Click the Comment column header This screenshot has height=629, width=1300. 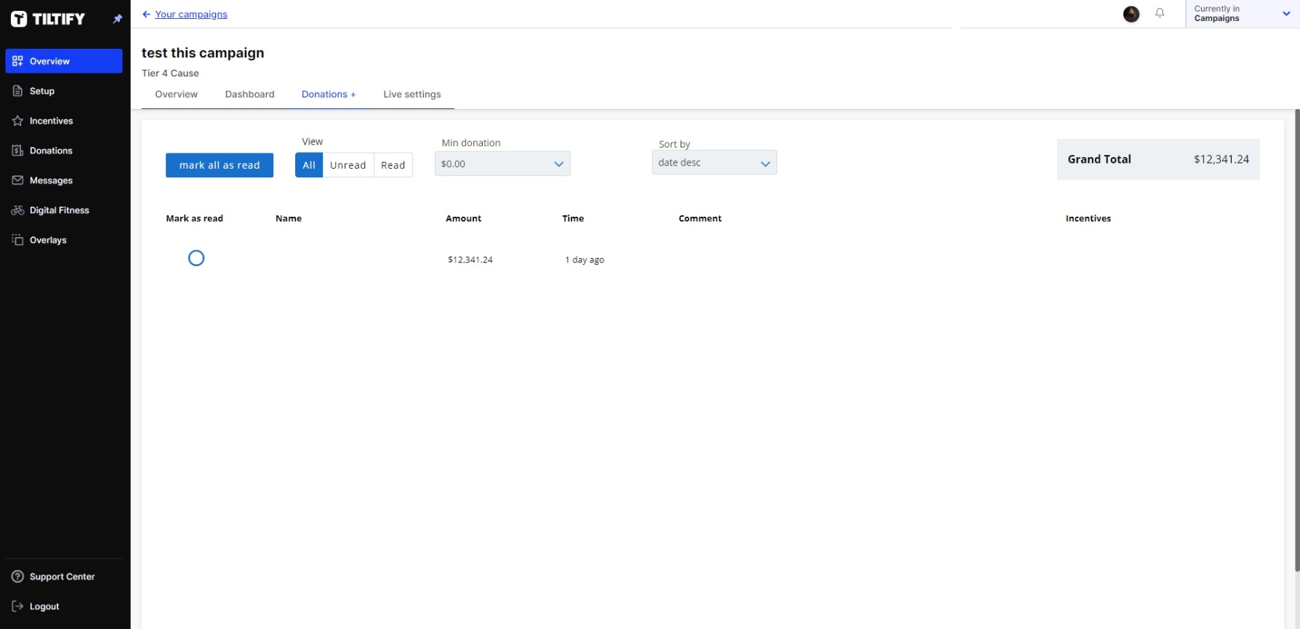click(700, 218)
